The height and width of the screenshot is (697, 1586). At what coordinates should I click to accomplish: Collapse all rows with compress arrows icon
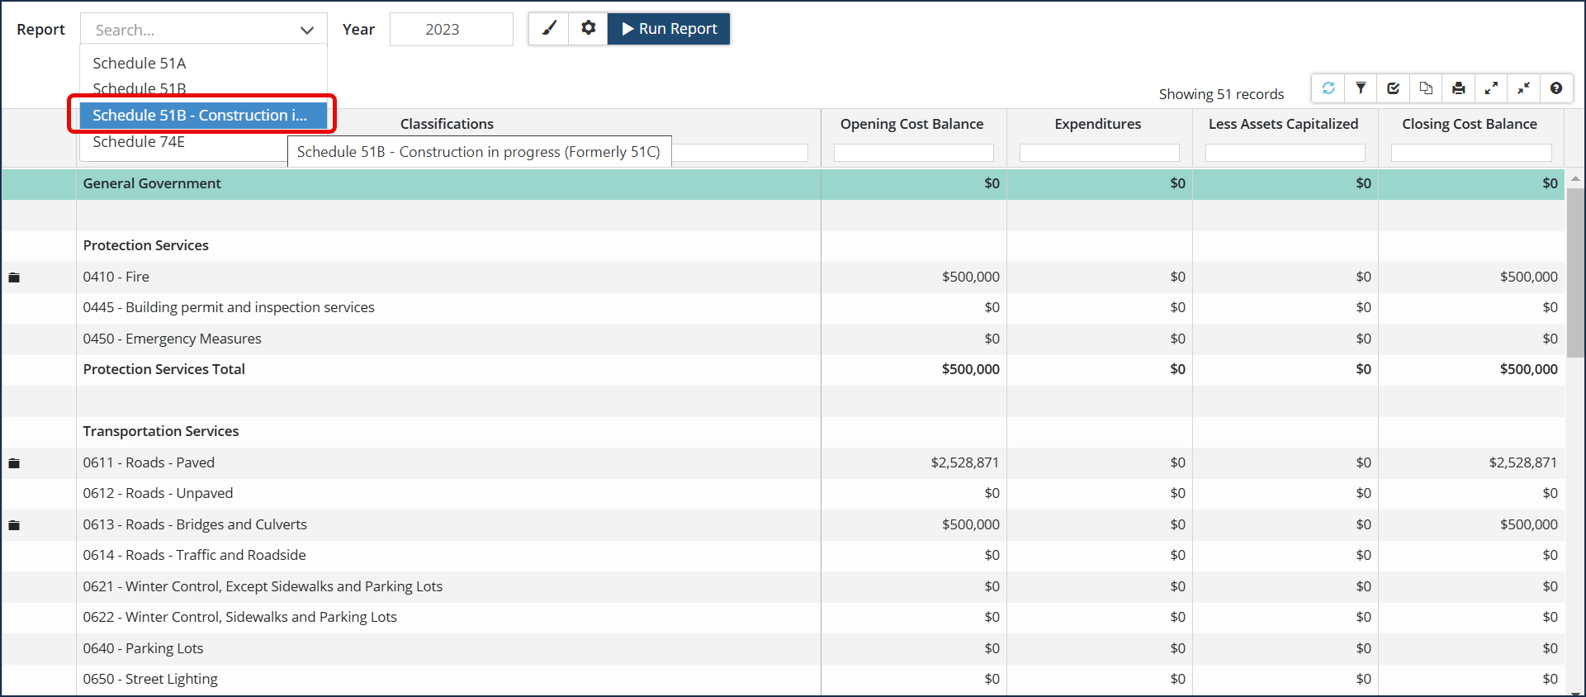pyautogui.click(x=1524, y=88)
